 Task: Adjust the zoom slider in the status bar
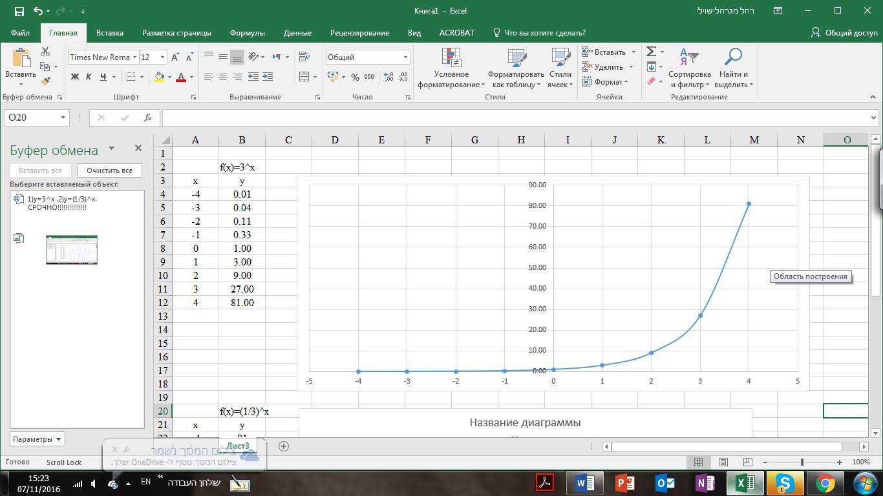coord(802,462)
